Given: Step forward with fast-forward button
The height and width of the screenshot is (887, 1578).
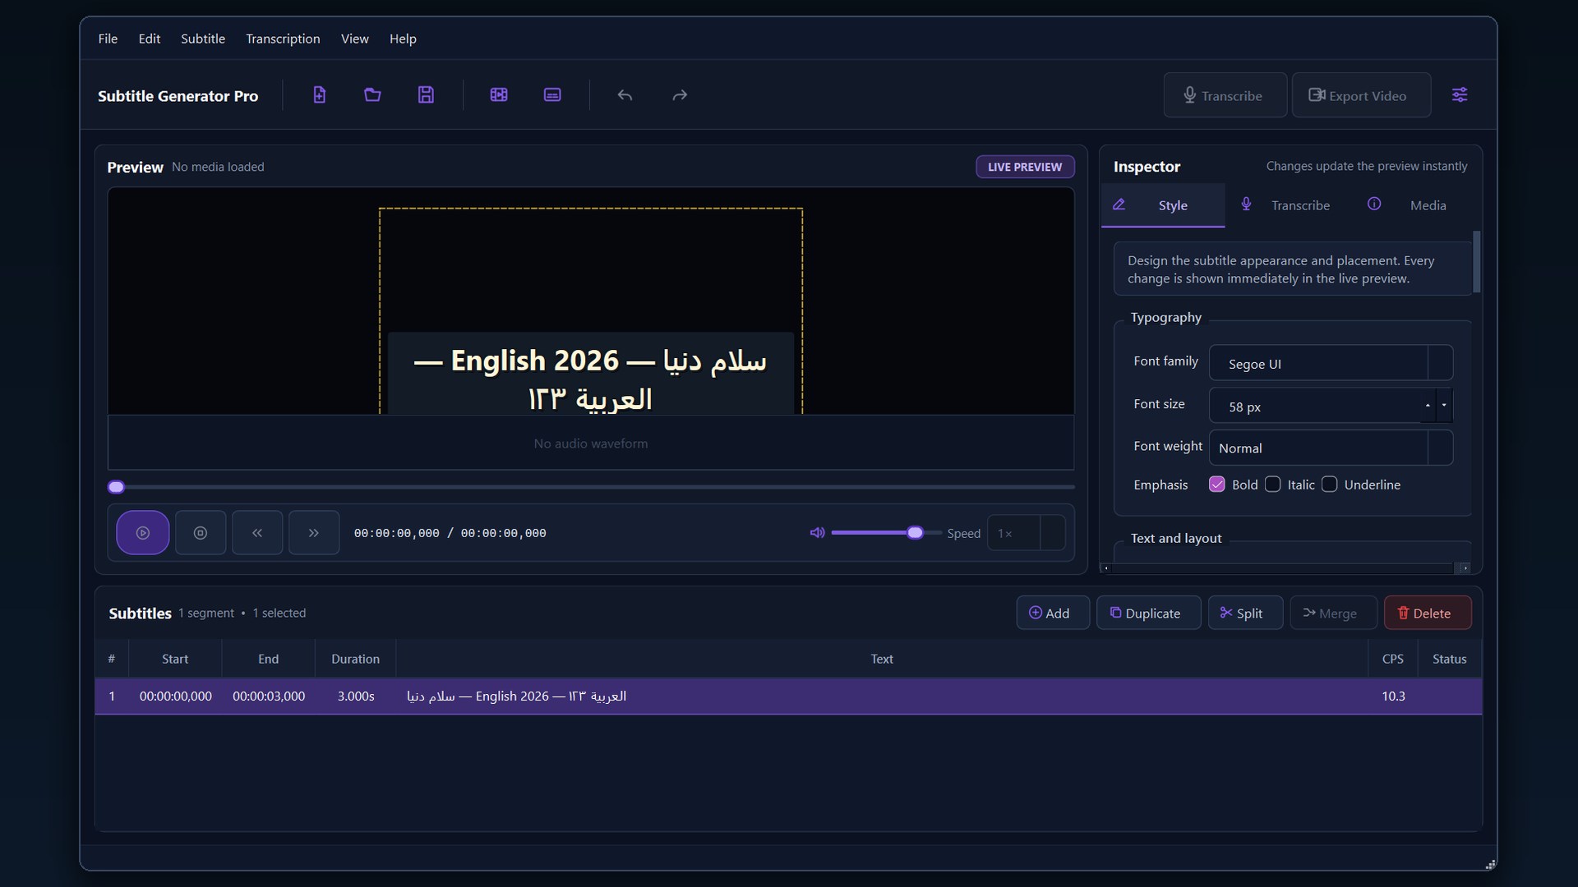Looking at the screenshot, I should (314, 533).
